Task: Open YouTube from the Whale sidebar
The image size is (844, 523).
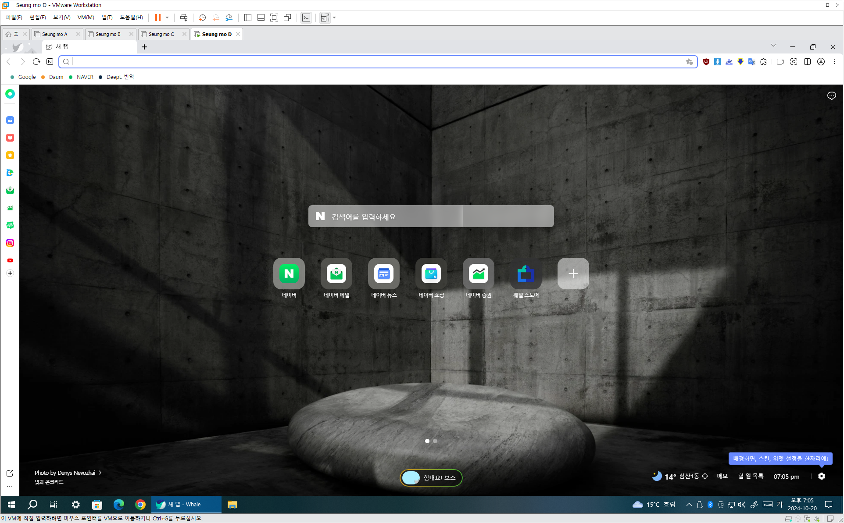Action: pos(10,260)
